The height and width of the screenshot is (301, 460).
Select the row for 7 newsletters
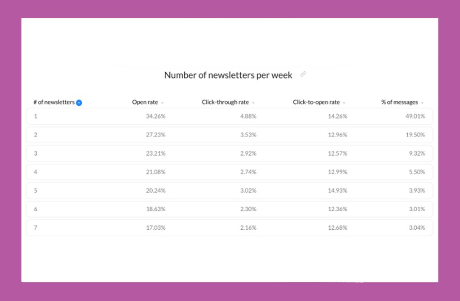229,227
